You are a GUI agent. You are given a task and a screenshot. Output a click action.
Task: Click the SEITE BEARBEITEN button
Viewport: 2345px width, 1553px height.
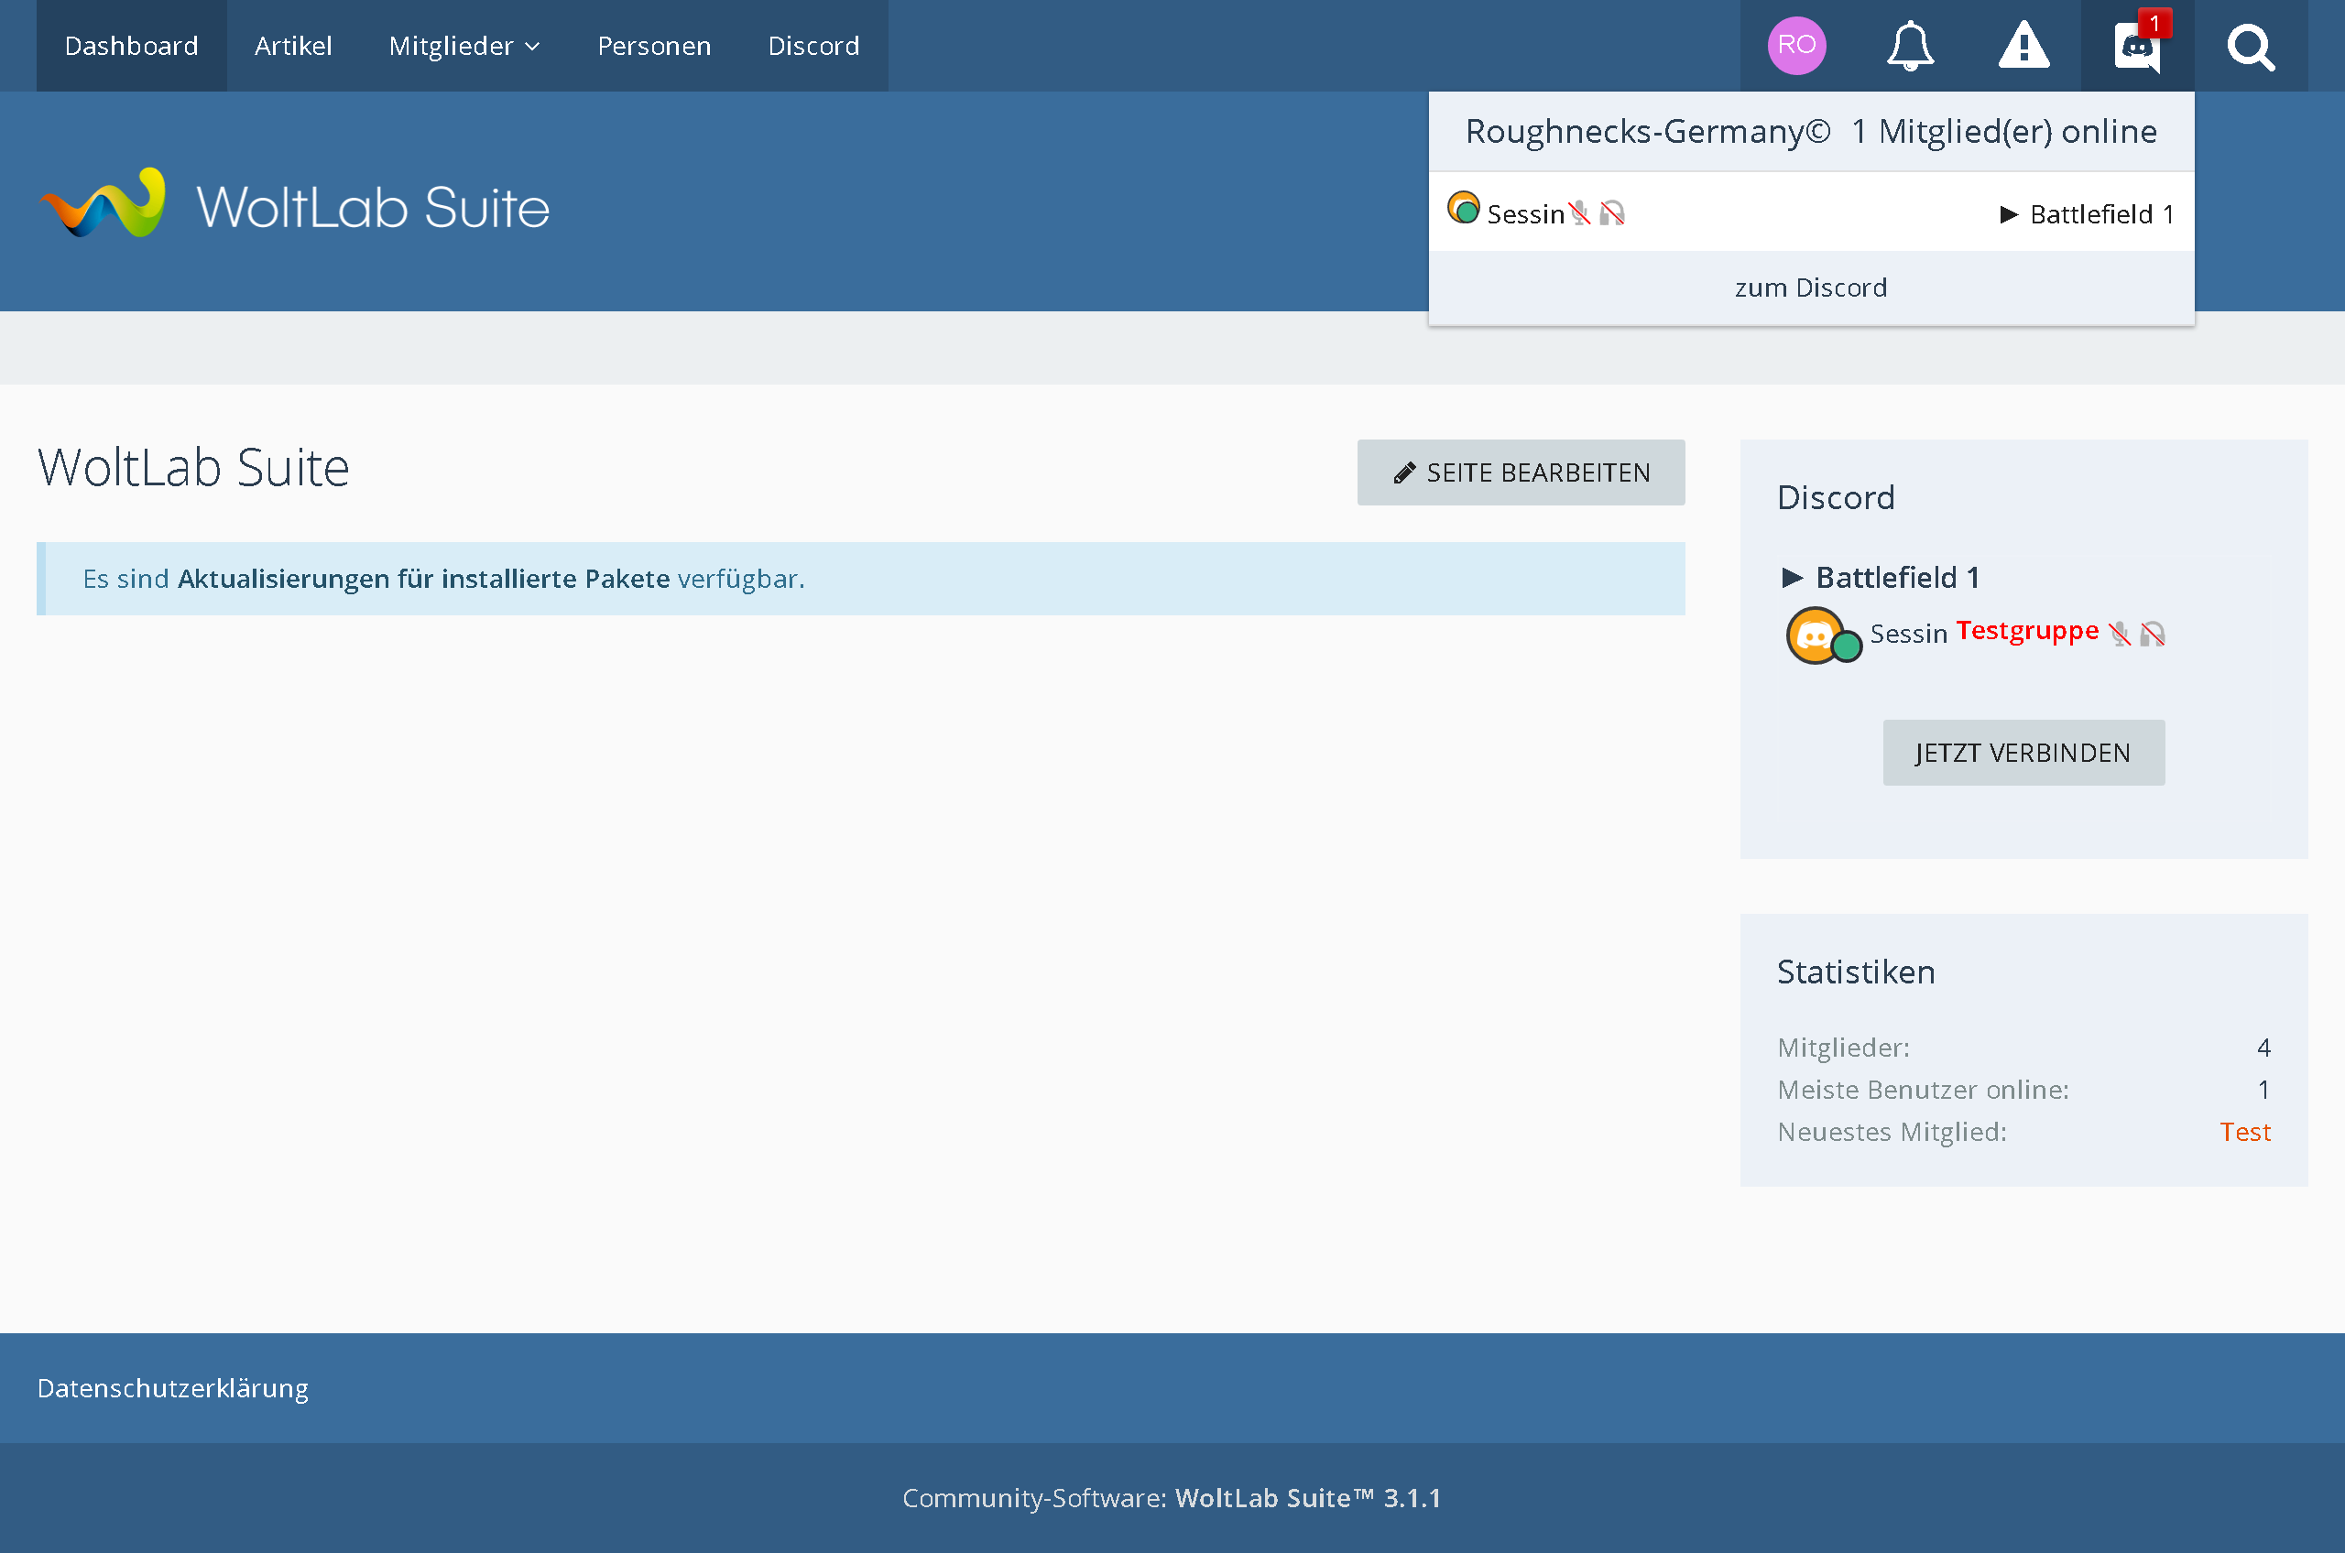[x=1521, y=472]
